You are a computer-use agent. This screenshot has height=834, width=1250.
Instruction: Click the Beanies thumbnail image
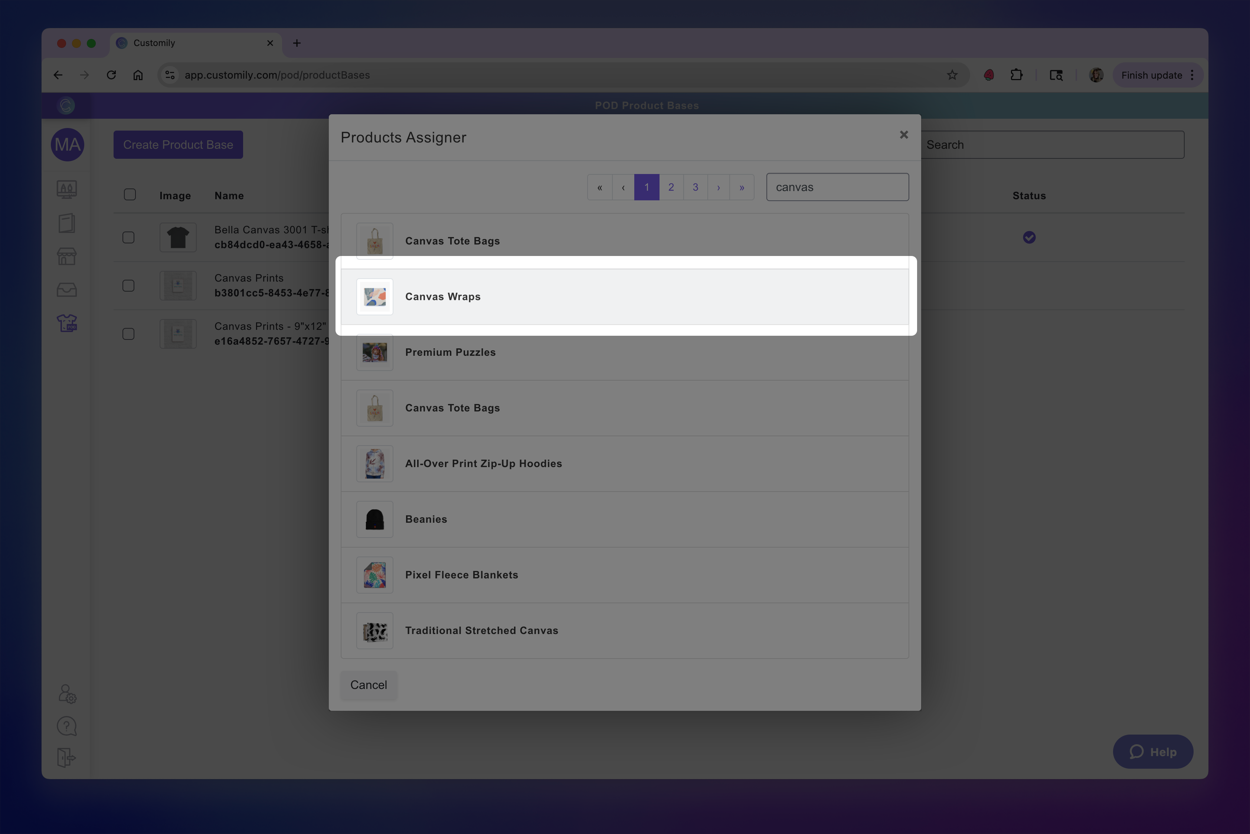(x=374, y=519)
